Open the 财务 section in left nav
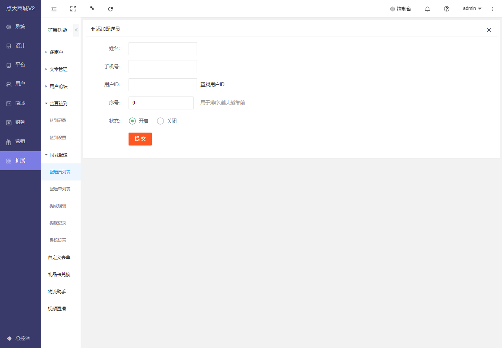The width and height of the screenshot is (502, 348). 21,122
